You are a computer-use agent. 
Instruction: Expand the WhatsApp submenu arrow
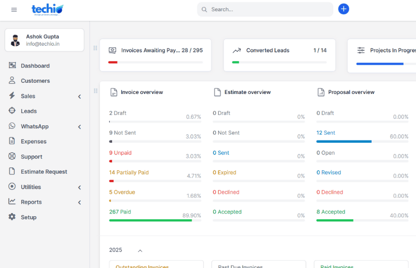coord(80,127)
